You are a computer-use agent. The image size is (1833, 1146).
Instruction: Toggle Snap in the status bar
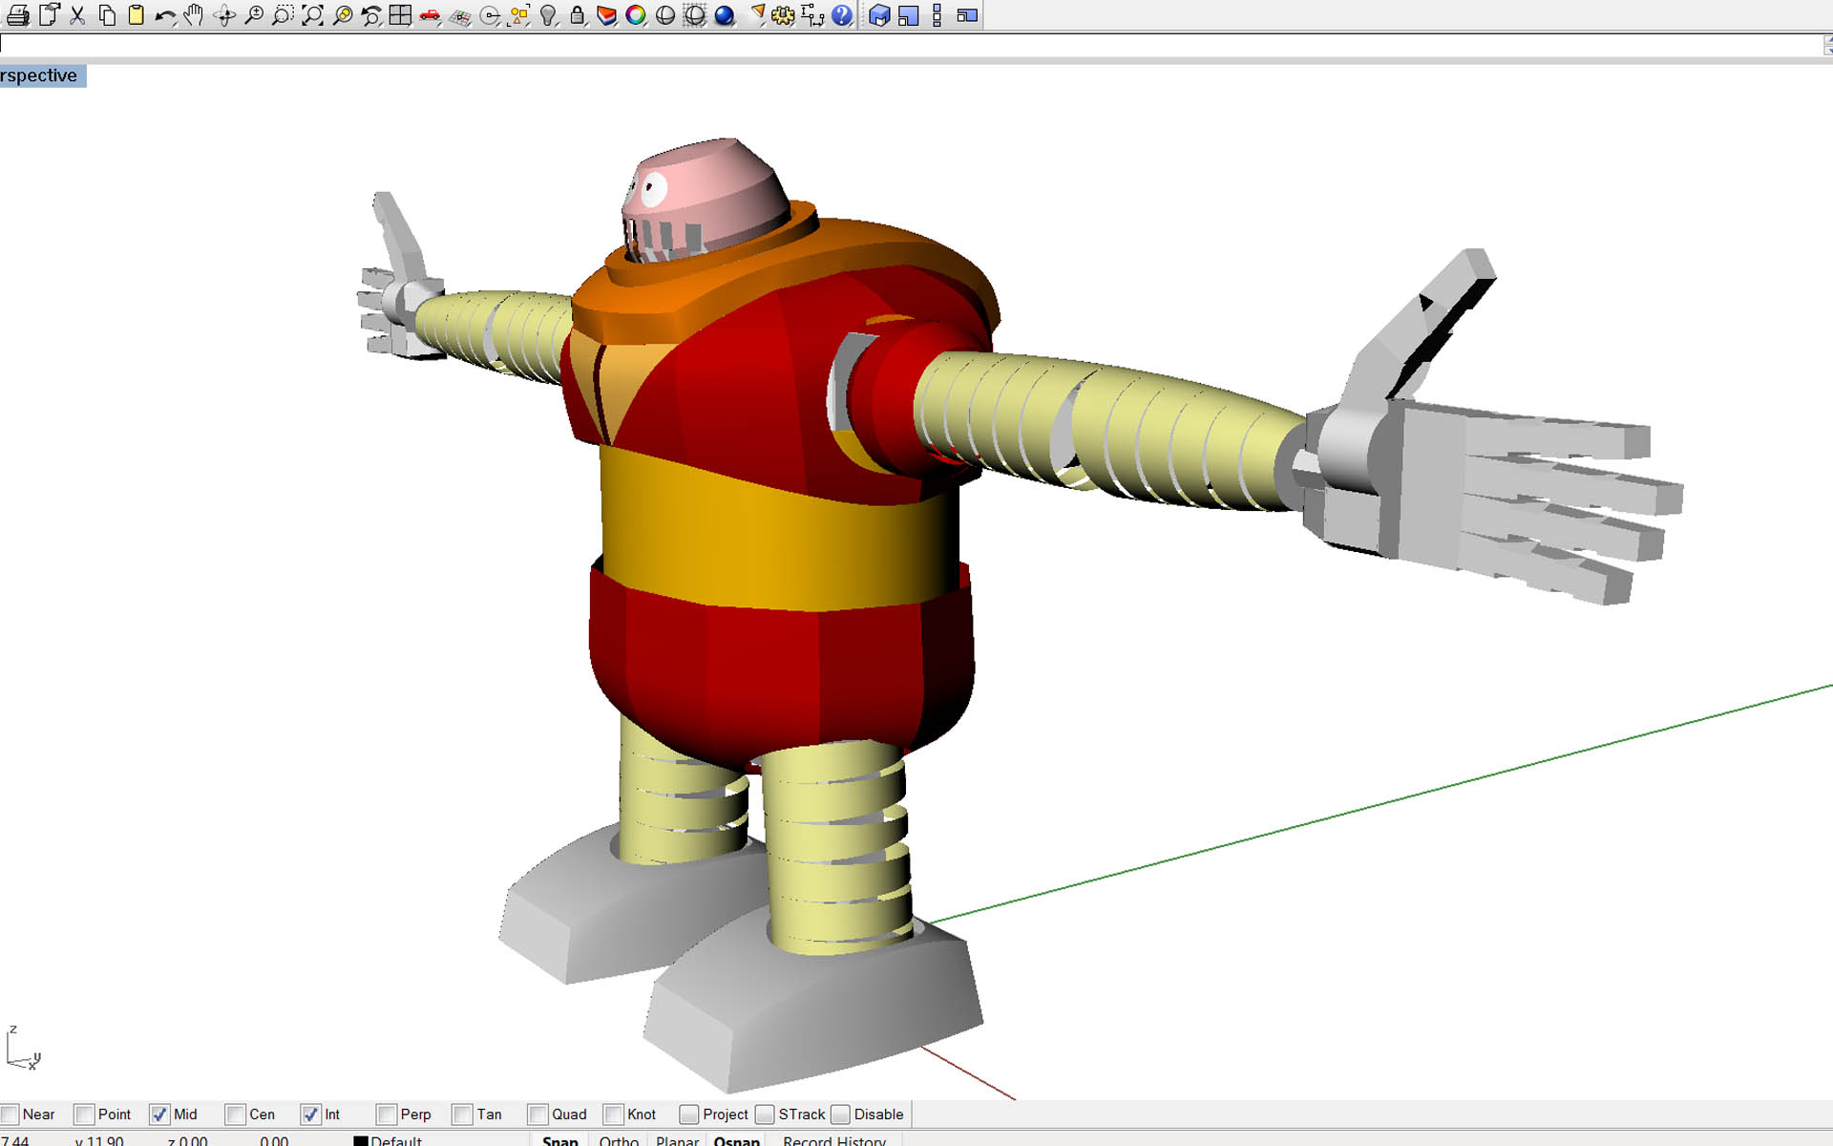(560, 1140)
